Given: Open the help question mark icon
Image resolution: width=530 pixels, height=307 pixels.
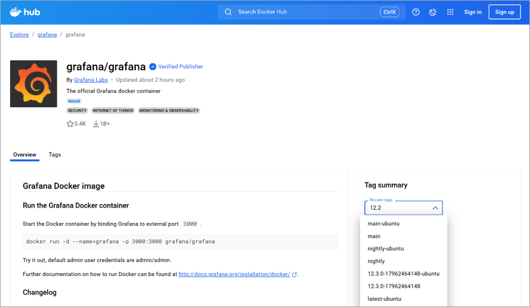Looking at the screenshot, I should [x=416, y=12].
